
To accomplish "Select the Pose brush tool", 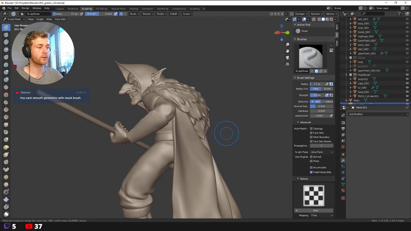I will click(6, 169).
